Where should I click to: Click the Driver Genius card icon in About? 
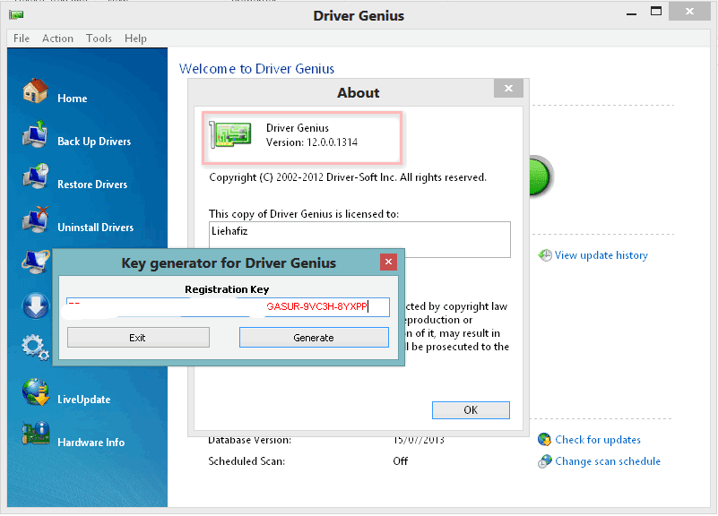coord(230,135)
